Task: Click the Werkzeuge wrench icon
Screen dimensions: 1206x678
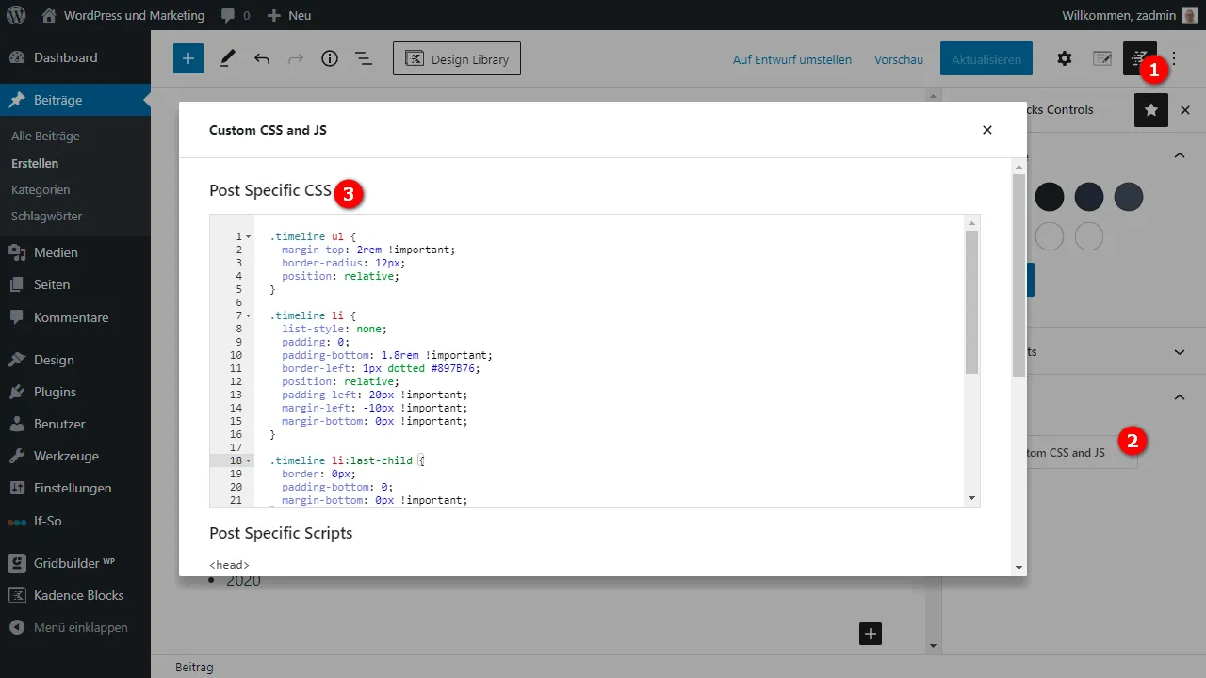Action: tap(17, 456)
